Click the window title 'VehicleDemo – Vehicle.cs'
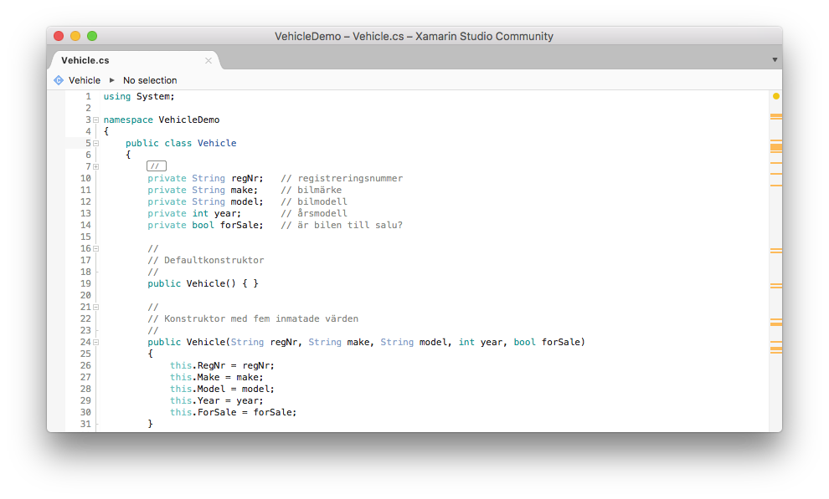Image resolution: width=829 pixels, height=499 pixels. [x=339, y=37]
